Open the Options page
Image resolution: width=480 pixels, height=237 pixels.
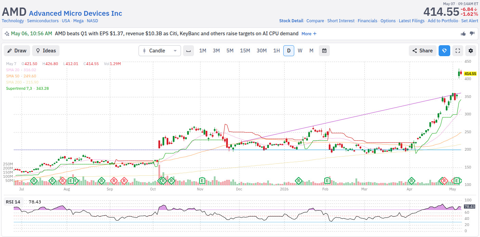pos(388,21)
